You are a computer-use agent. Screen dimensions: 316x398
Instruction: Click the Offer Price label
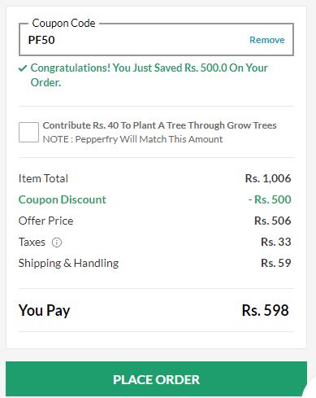(45, 221)
